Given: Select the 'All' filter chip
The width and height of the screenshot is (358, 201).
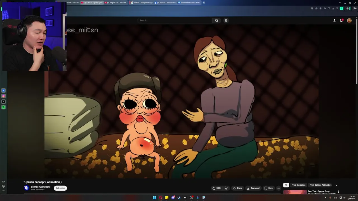Looking at the screenshot, I should point(286,185).
